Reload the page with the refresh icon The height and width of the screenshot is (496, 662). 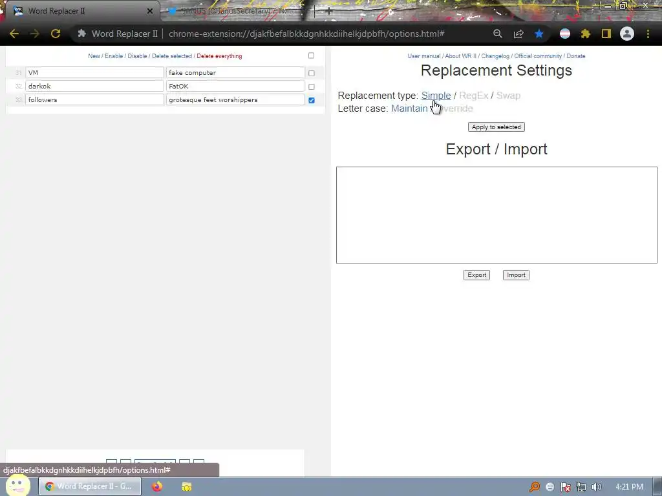click(56, 34)
